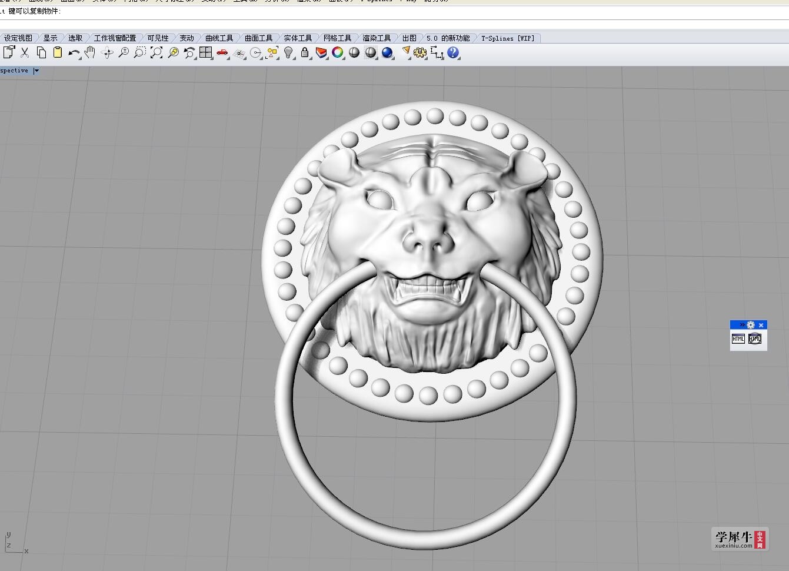This screenshot has height=571, width=789.
Task: Click the Perspective viewport title label
Action: pos(14,71)
